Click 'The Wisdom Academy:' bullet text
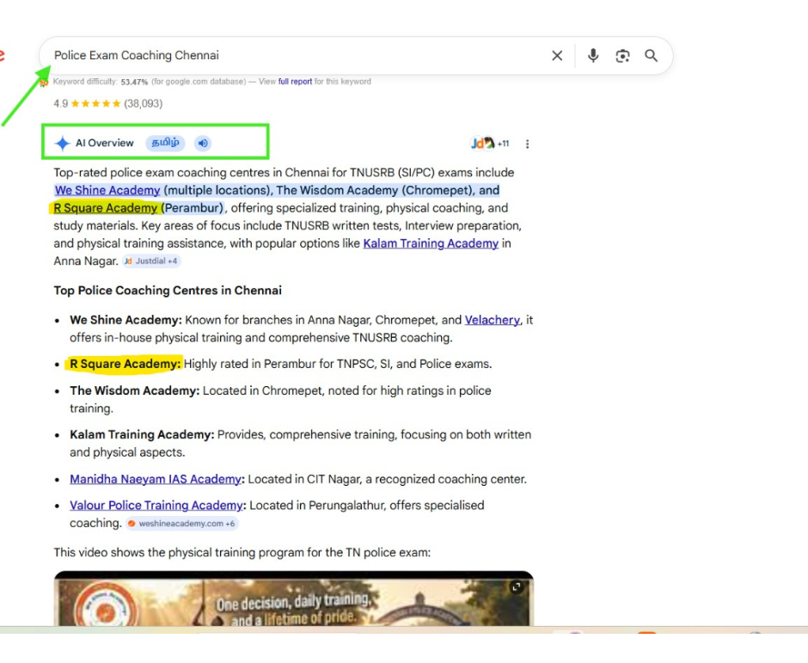This screenshot has height=663, width=808. coord(134,390)
